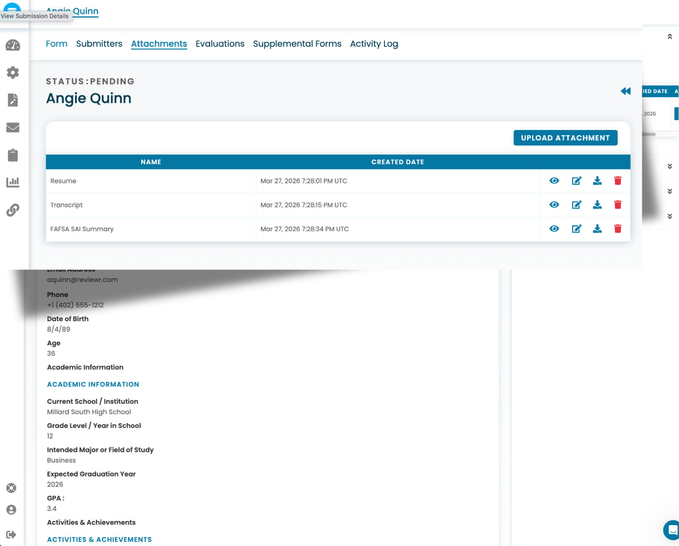The height and width of the screenshot is (546, 679).
Task: Switch to the Evaluations tab
Action: point(220,44)
